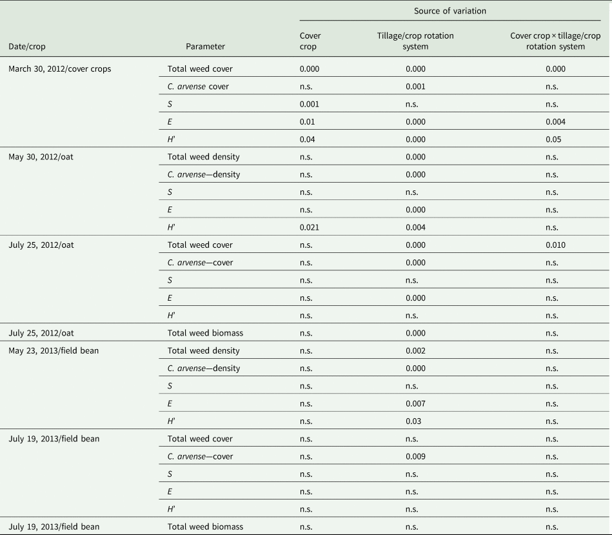Image resolution: width=612 pixels, height=535 pixels.
Task: Select the 0.010 interaction value
Action: coord(555,245)
